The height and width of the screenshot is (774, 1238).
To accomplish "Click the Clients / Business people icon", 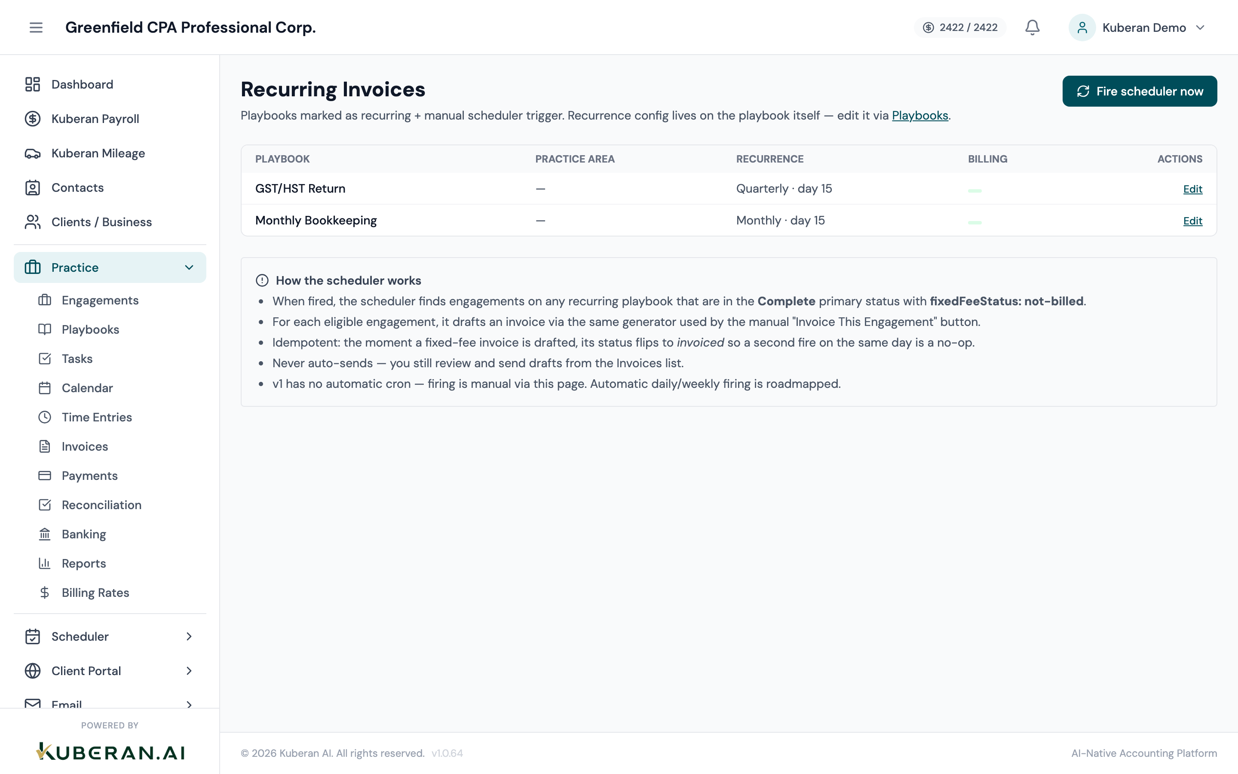I will pos(33,222).
